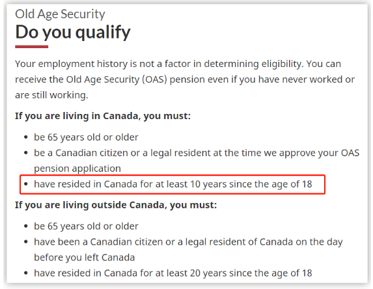Click the 'Do you qualify' title
This screenshot has width=373, height=289.
click(73, 32)
